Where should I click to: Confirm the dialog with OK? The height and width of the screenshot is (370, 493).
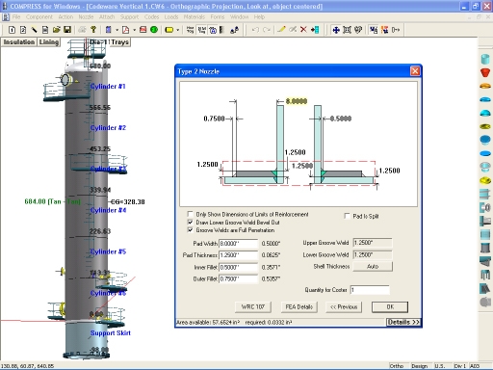390,307
